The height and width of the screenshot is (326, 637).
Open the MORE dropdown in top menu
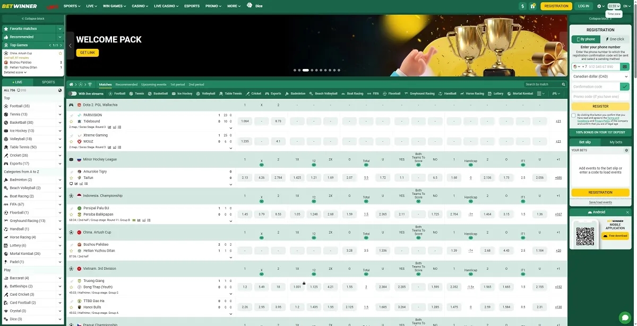tap(234, 6)
